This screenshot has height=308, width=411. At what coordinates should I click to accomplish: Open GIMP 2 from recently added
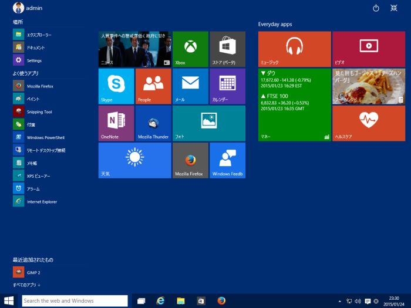coord(33,273)
